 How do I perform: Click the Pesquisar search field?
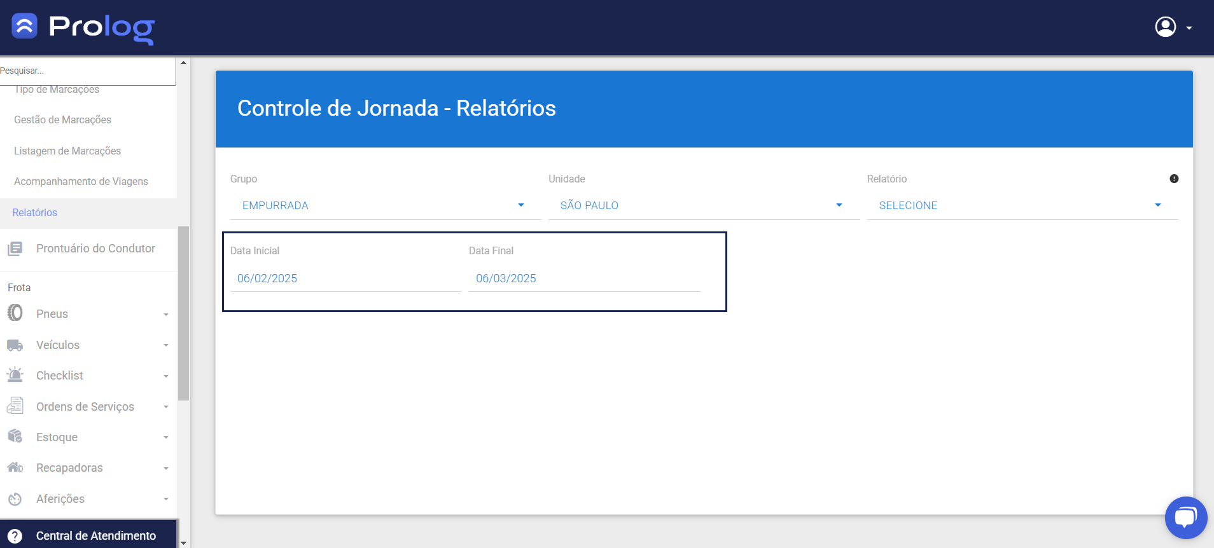pos(88,71)
